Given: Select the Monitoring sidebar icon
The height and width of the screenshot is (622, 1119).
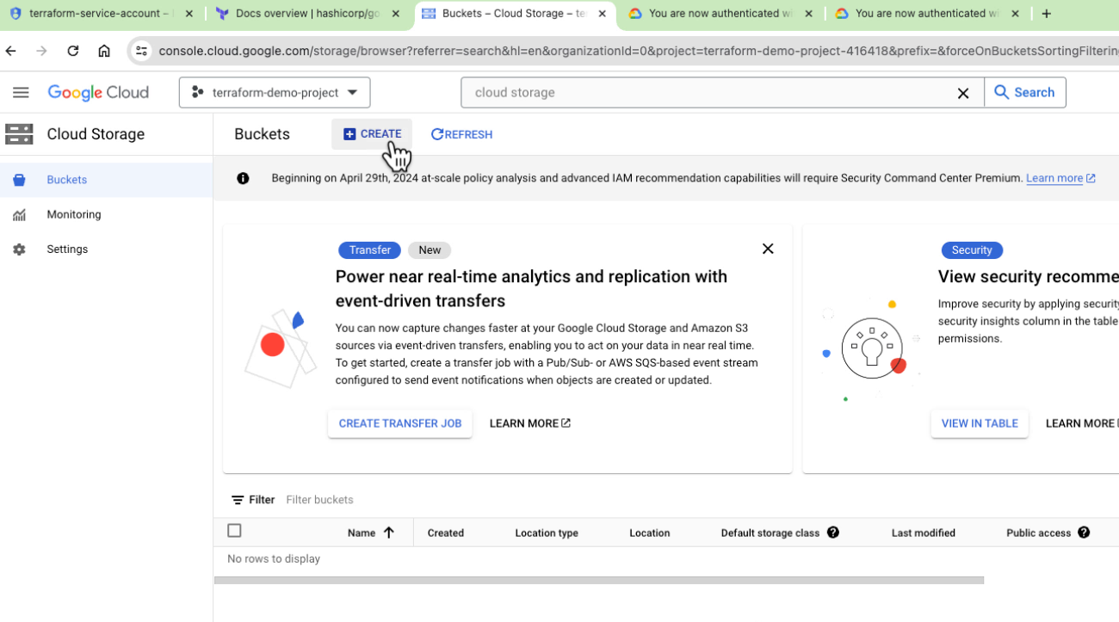Looking at the screenshot, I should coord(19,214).
